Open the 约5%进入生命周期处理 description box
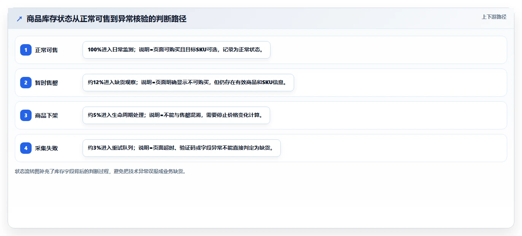The image size is (522, 236). click(176, 115)
